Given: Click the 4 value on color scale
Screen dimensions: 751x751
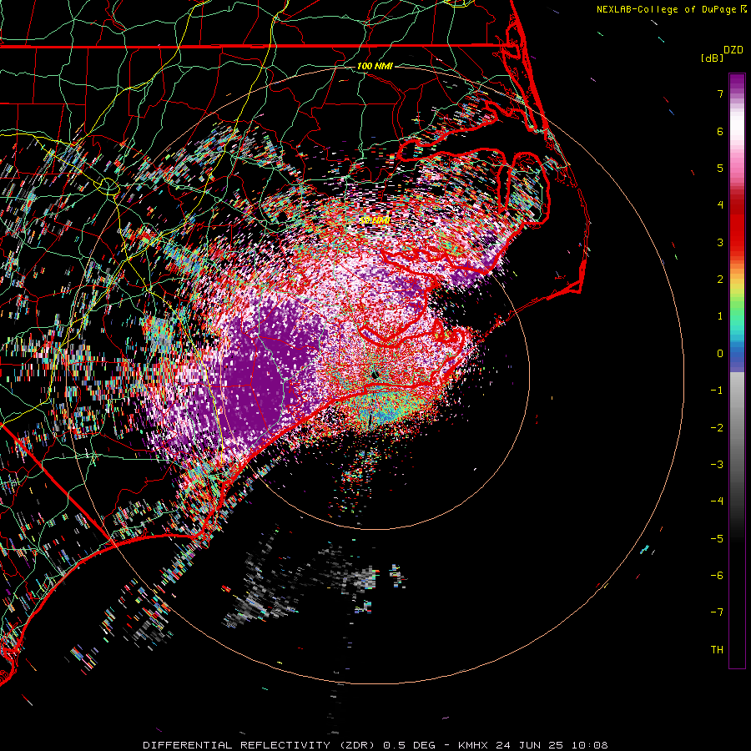Looking at the screenshot, I should (720, 205).
